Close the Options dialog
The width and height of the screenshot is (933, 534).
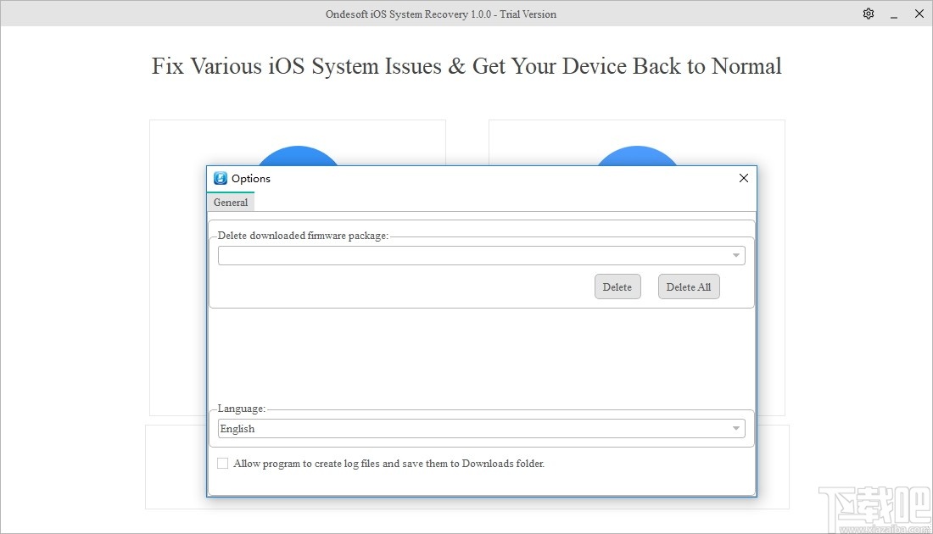pos(744,178)
